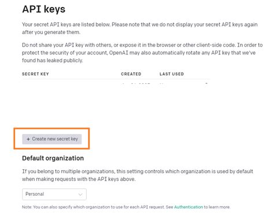Click the partially hidden created date in key row
The height and width of the screenshot is (220, 274).
coord(136,84)
